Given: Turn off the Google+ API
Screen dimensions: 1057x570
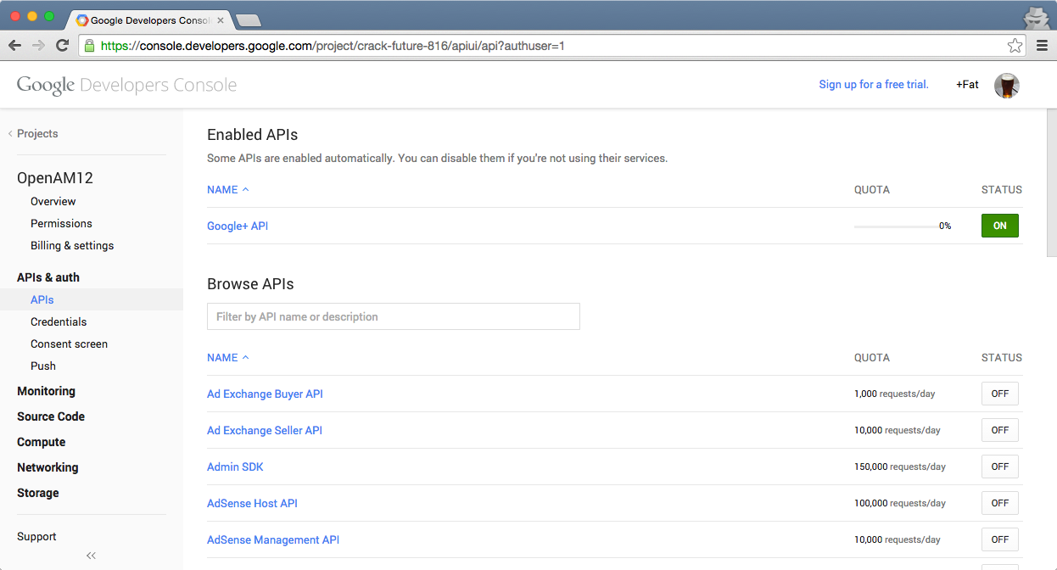Looking at the screenshot, I should pyautogui.click(x=1000, y=226).
